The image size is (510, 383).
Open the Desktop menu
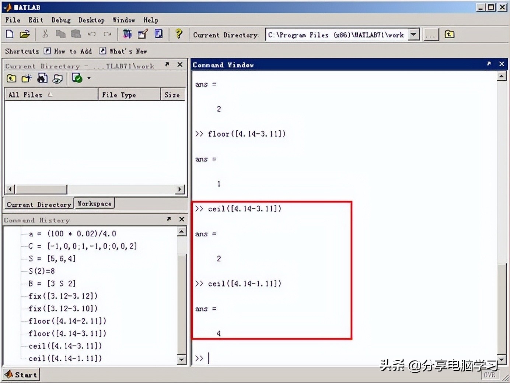click(x=91, y=20)
